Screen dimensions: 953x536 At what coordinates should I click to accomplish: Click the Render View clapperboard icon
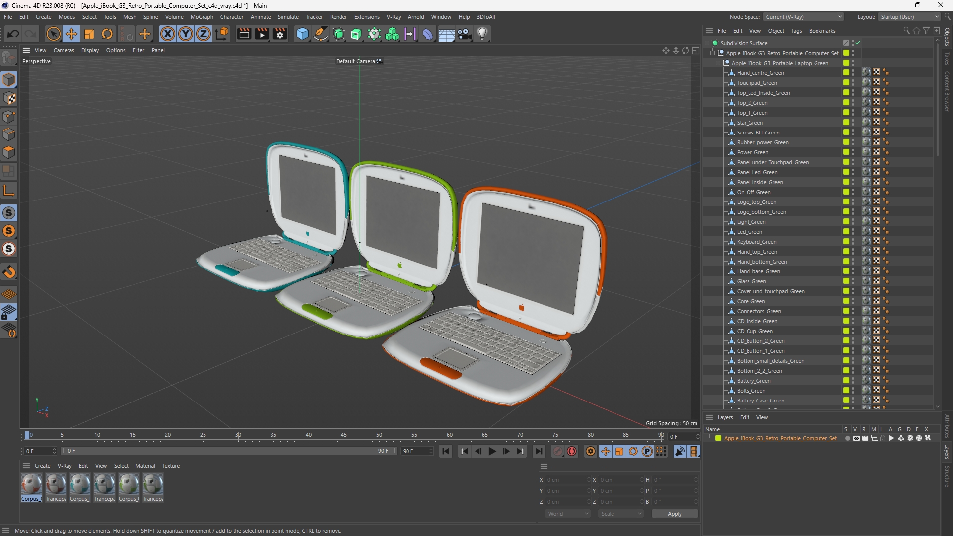click(x=244, y=34)
